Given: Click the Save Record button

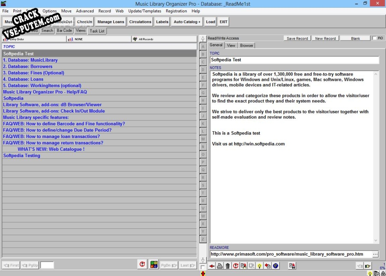Looking at the screenshot, I should pyautogui.click(x=297, y=38).
